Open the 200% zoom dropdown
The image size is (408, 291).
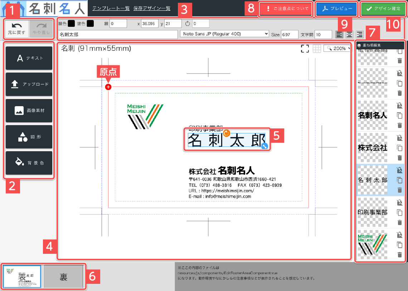coord(337,48)
